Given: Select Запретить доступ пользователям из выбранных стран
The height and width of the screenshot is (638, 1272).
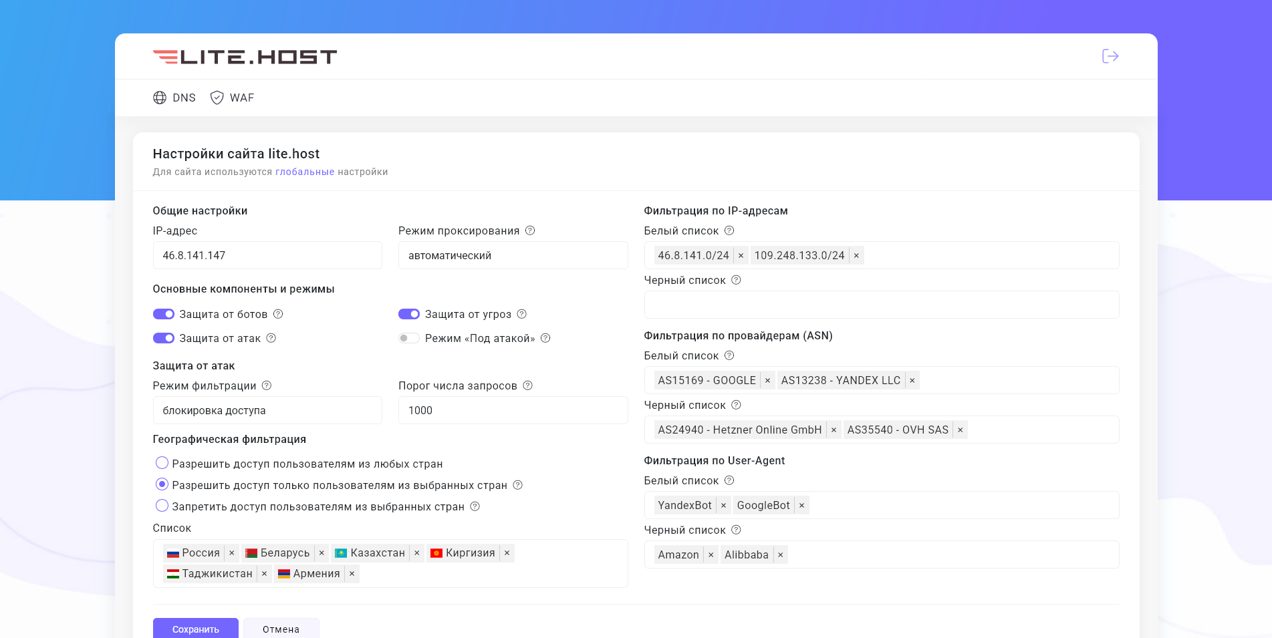Looking at the screenshot, I should coord(162,506).
